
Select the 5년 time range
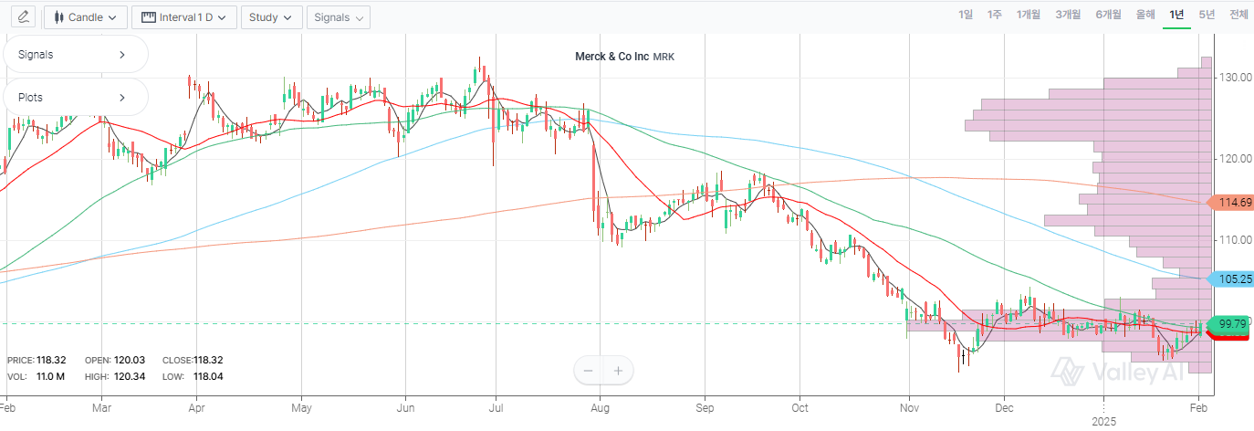tap(1207, 15)
